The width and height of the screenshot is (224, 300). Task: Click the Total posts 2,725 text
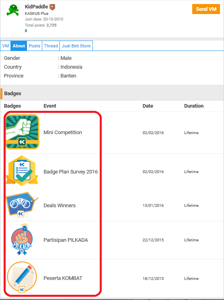(x=41, y=25)
